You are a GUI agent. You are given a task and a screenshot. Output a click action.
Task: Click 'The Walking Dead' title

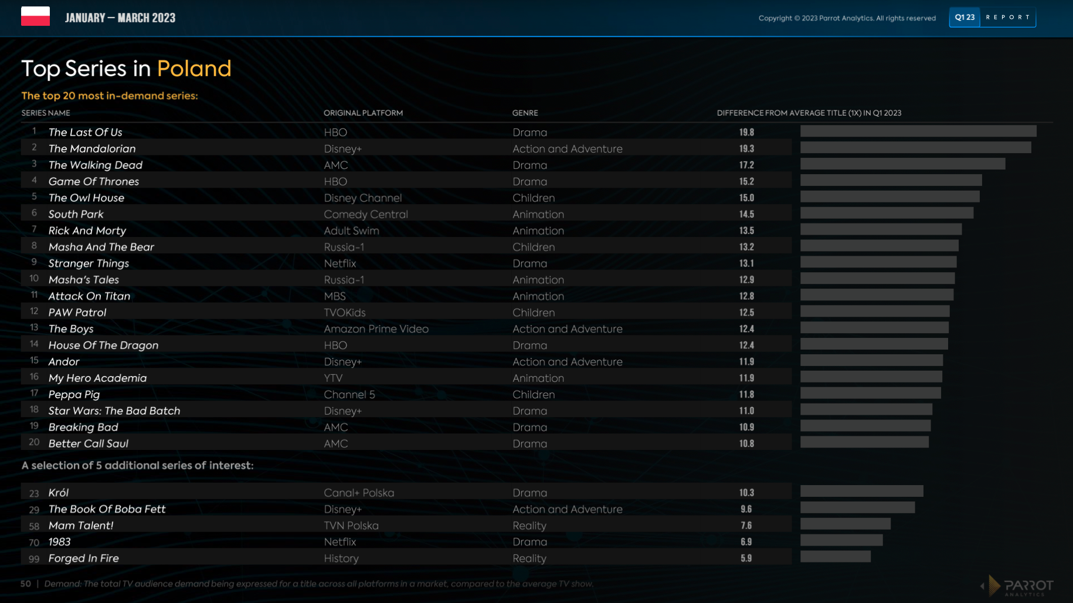coord(96,165)
